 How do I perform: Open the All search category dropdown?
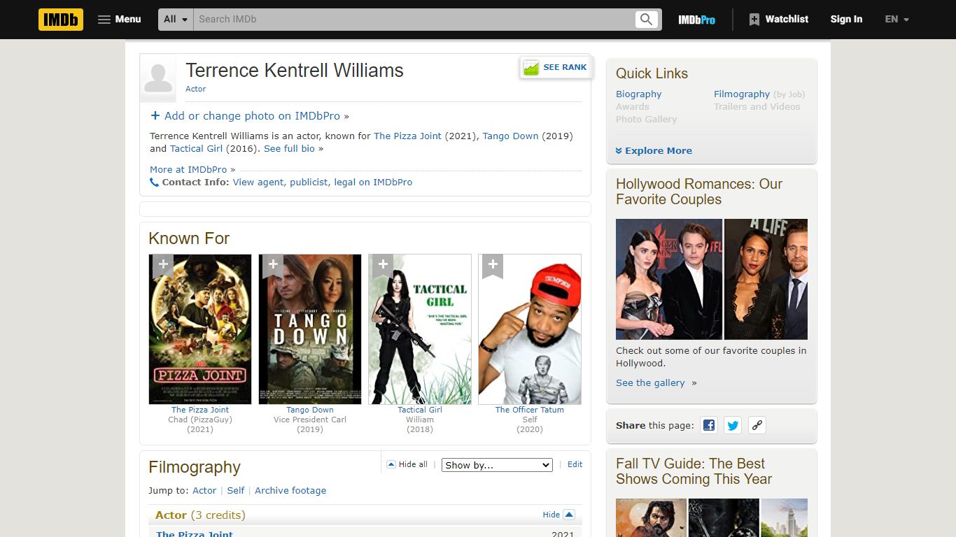point(176,20)
